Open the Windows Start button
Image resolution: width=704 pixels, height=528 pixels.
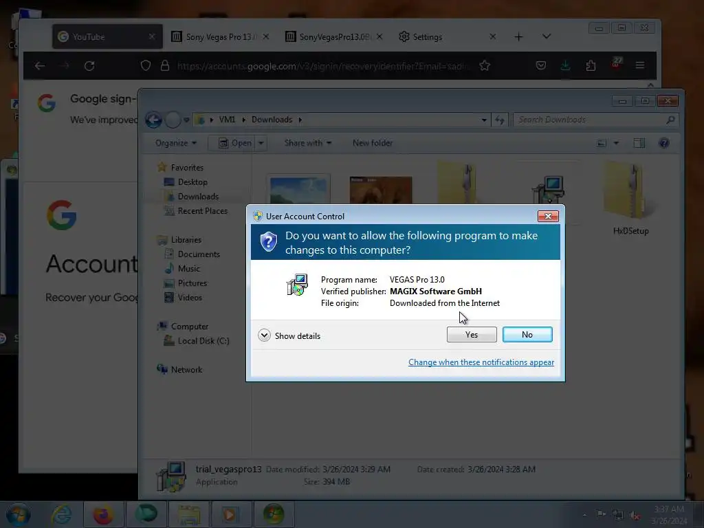tap(18, 514)
